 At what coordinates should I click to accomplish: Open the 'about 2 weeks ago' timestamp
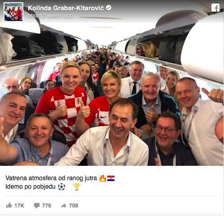50,16
